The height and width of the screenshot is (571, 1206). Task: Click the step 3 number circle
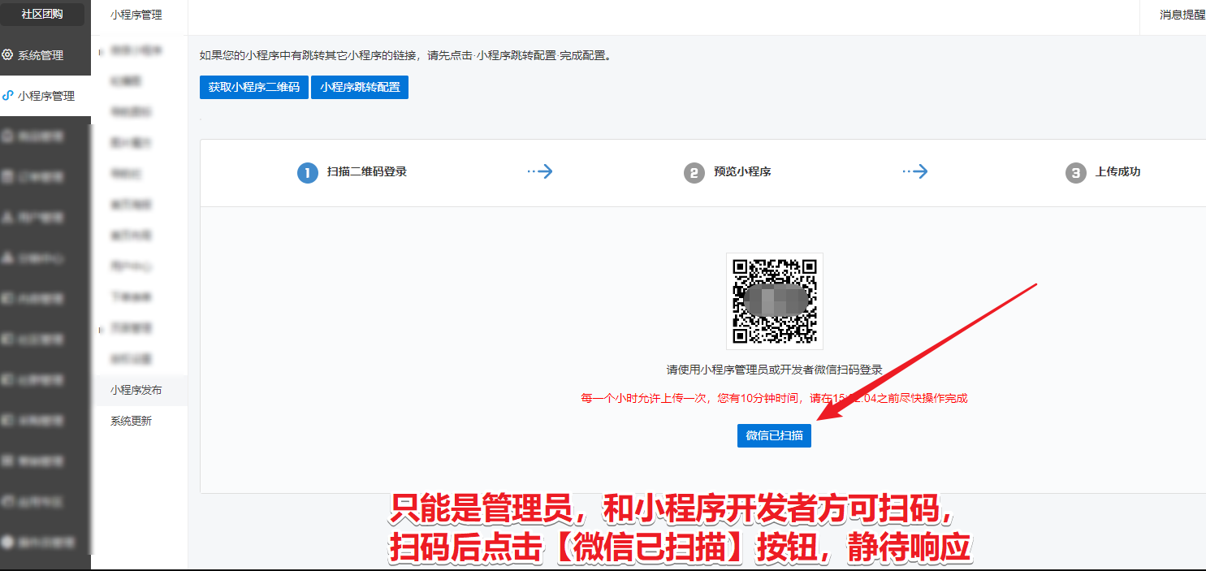click(x=1075, y=172)
